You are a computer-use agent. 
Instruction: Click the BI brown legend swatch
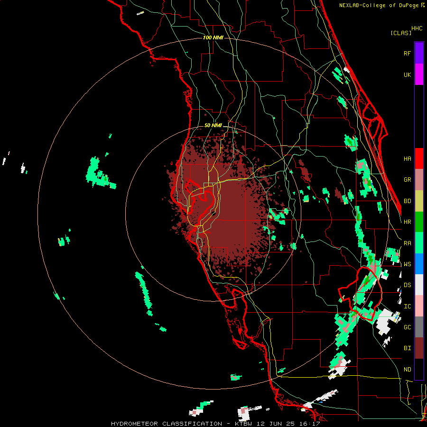(x=419, y=348)
